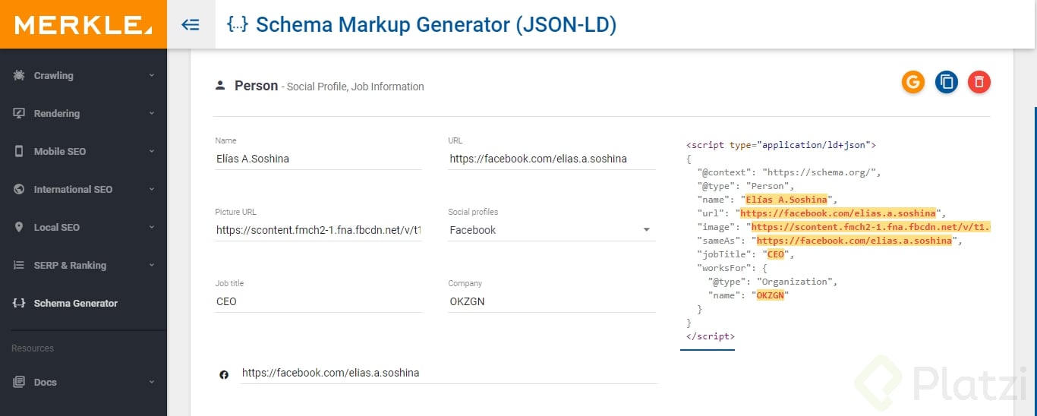This screenshot has width=1037, height=416.
Task: Open the SERP & Ranking menu item
Action: tap(84, 265)
